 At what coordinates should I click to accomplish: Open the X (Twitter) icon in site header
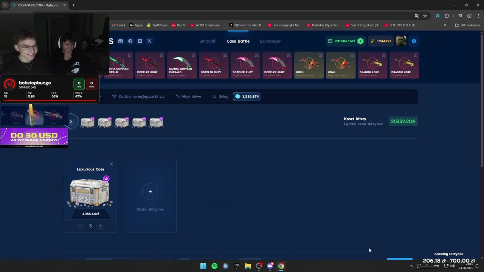pyautogui.click(x=149, y=41)
